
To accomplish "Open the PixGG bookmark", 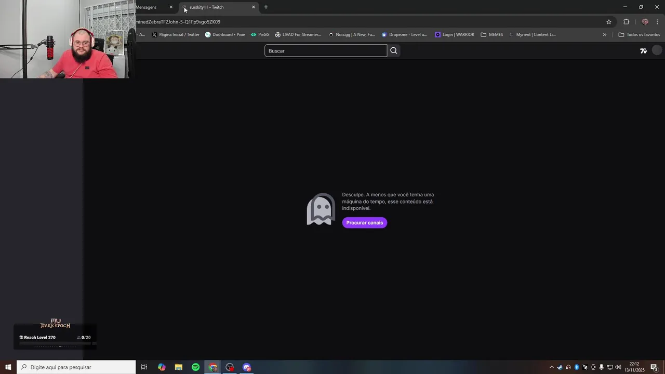I will pyautogui.click(x=260, y=35).
